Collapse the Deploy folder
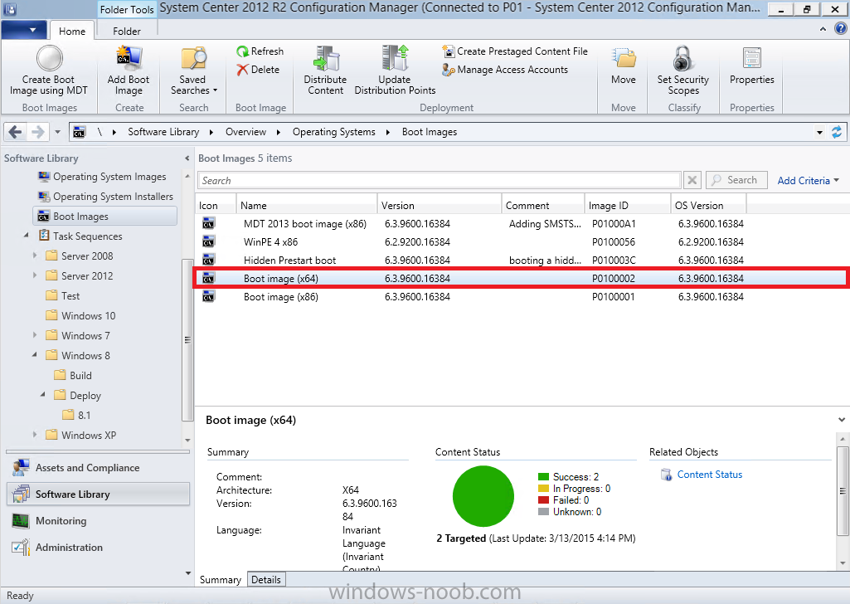 [43, 395]
